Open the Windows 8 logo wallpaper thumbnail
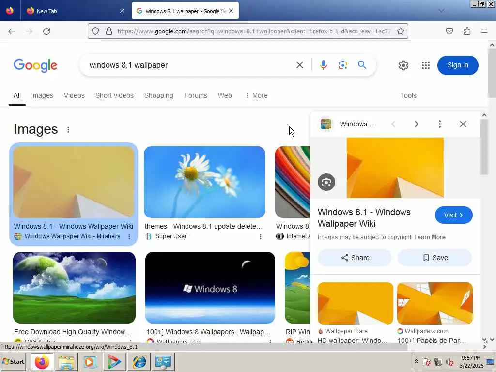 pos(210,288)
